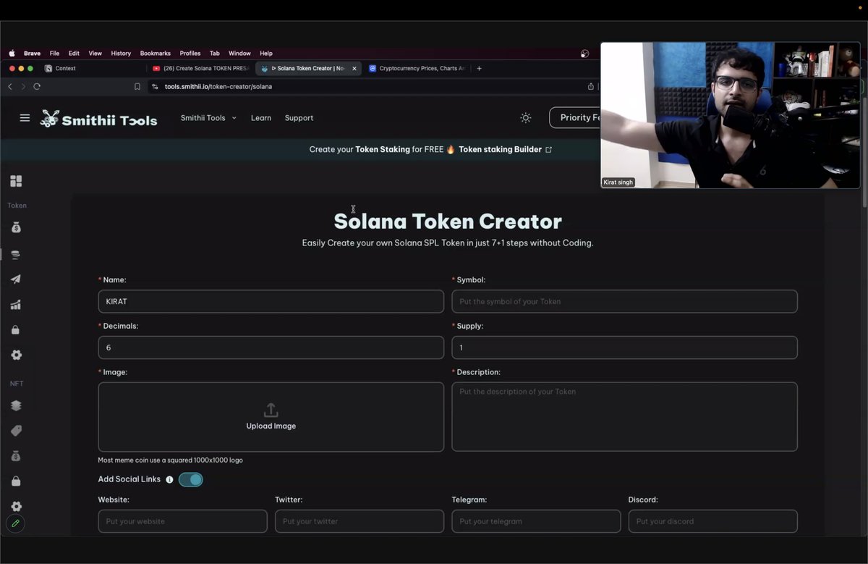Viewport: 868px width, 564px height.
Task: Open the price tag icon under NFT
Action: [x=16, y=431]
